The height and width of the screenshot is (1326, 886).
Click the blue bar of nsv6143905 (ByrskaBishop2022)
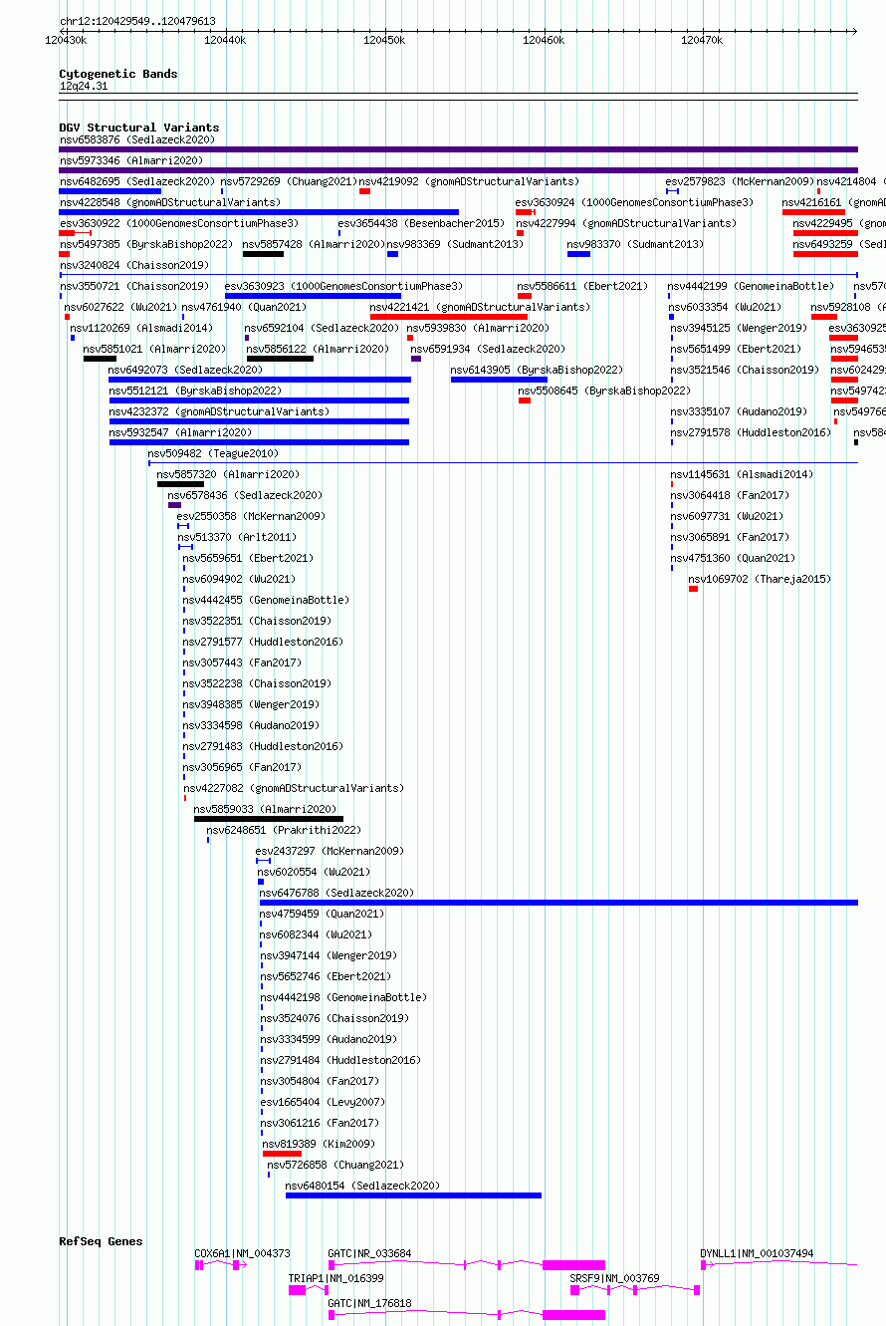[499, 380]
